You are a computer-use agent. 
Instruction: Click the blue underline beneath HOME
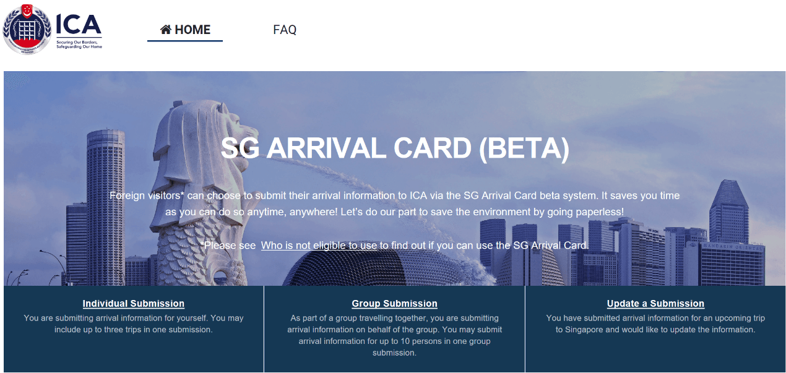pos(185,41)
